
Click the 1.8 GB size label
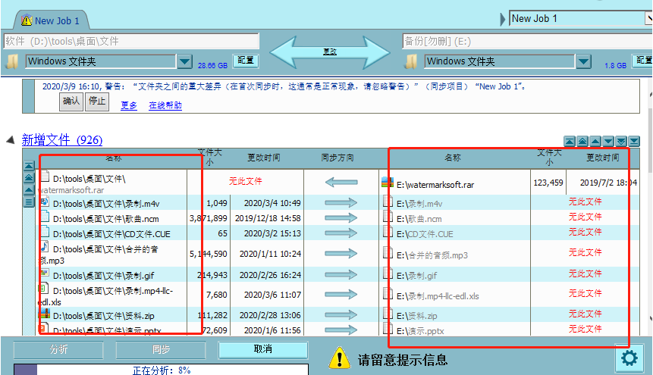tap(616, 65)
